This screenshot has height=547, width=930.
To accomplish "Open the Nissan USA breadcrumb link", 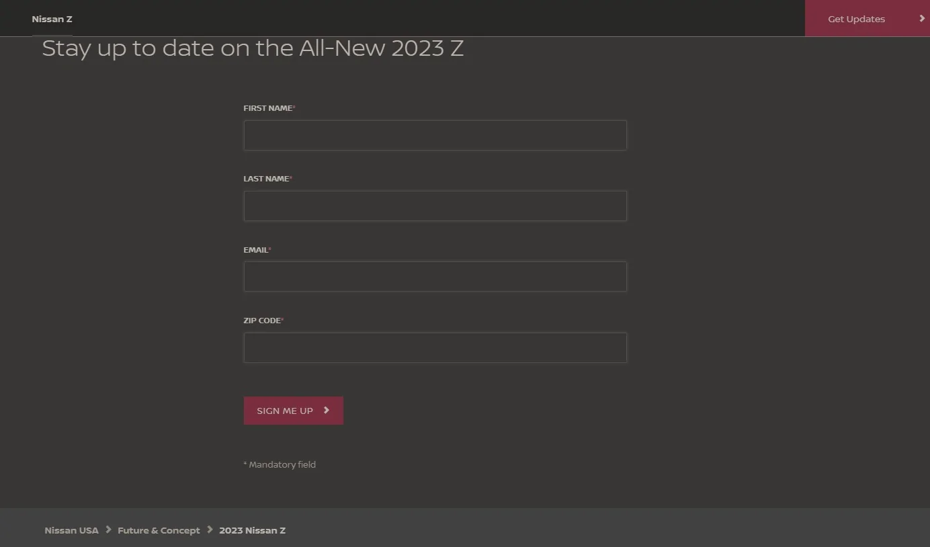I will pyautogui.click(x=71, y=530).
